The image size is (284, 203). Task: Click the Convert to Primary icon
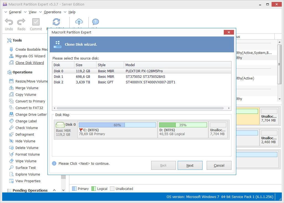pos(11,101)
